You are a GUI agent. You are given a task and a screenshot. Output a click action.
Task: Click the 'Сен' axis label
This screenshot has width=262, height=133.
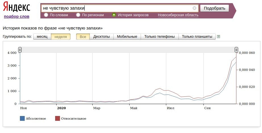(207, 108)
